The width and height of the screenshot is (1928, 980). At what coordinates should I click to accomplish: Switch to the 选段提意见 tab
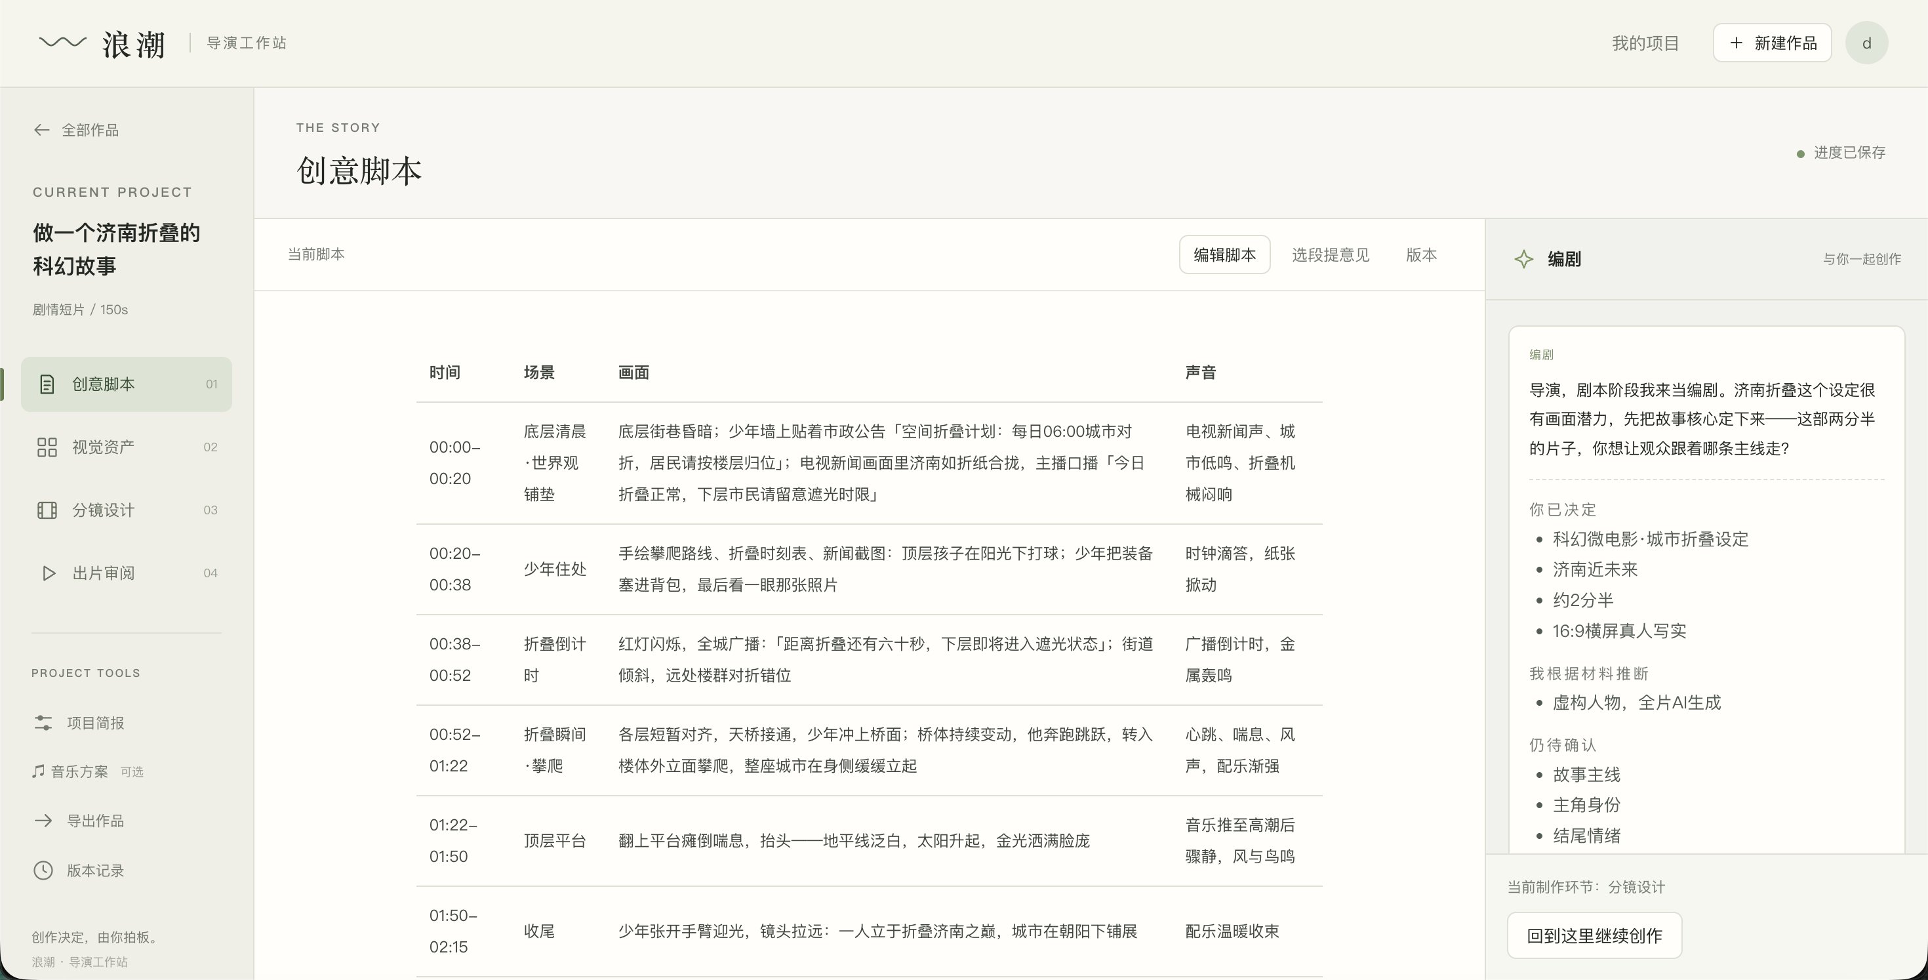point(1330,255)
